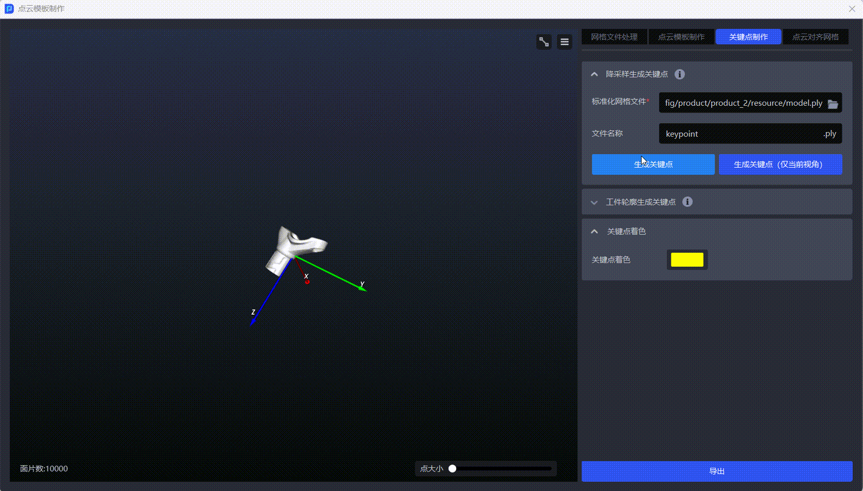
Task: Click info icon beside 降采样生成关键点
Action: pos(680,74)
